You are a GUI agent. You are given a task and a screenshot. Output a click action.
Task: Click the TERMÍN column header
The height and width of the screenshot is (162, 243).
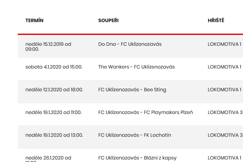(x=34, y=21)
